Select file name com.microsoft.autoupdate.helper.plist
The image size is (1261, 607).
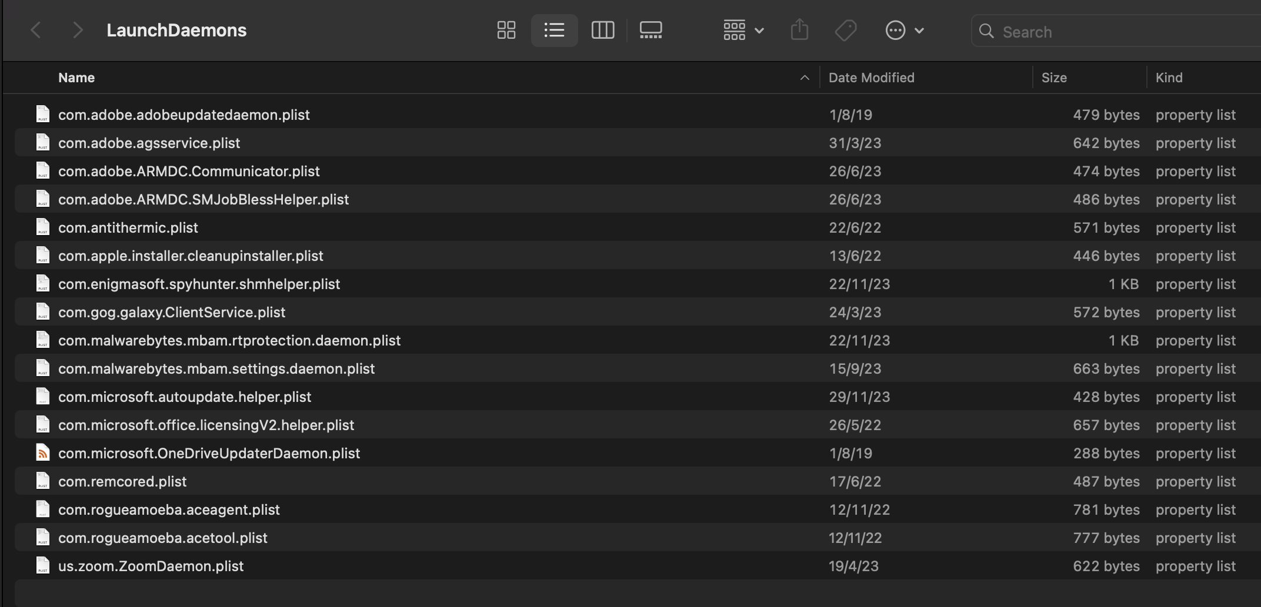185,397
